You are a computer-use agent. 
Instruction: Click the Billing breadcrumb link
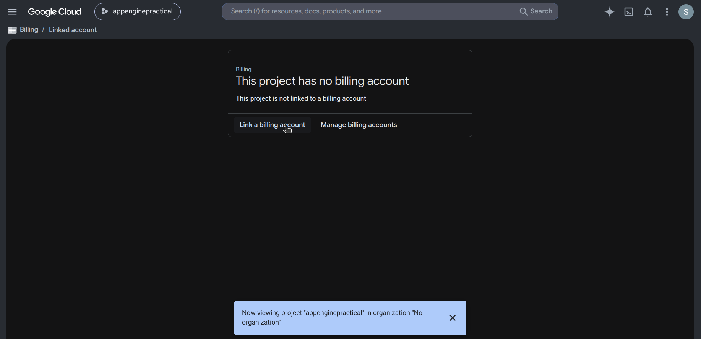pyautogui.click(x=29, y=30)
